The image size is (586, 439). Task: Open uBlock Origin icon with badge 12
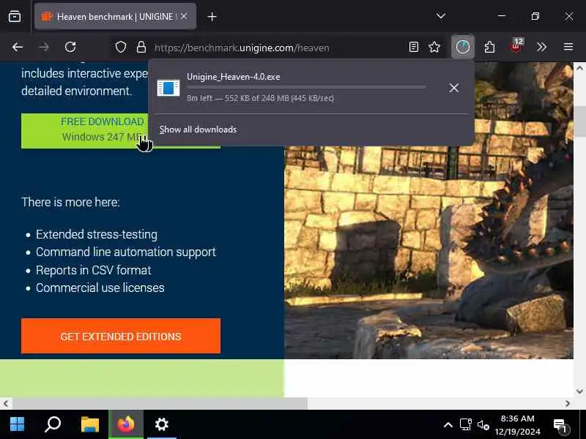click(517, 45)
